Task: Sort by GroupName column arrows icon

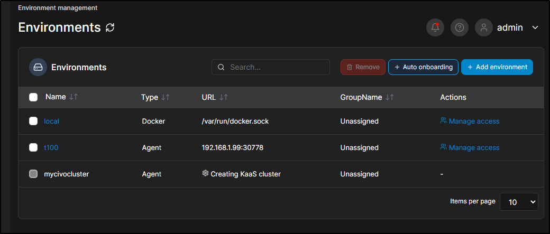Action: pyautogui.click(x=390, y=97)
